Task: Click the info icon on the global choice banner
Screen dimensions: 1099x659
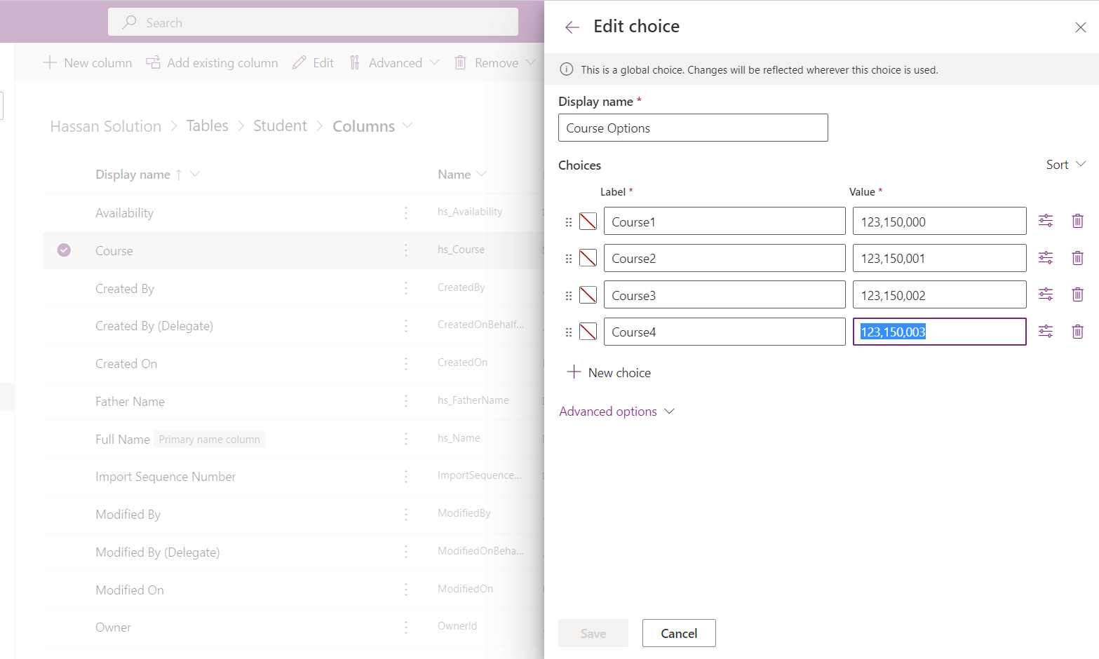Action: 566,69
